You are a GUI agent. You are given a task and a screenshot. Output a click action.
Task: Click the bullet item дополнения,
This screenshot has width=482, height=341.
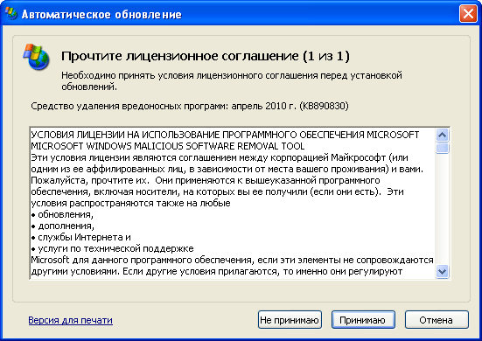(x=62, y=226)
